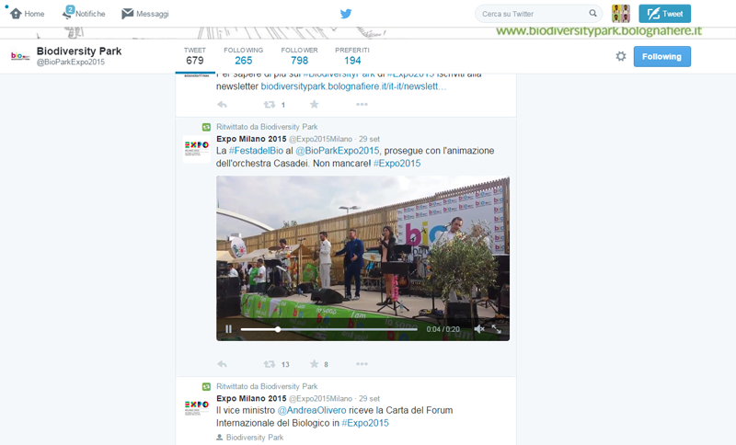
Task: Favorite the FestadelBio video tweet
Action: pos(314,363)
